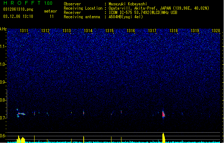Select the 1317 time marker

[152, 31]
